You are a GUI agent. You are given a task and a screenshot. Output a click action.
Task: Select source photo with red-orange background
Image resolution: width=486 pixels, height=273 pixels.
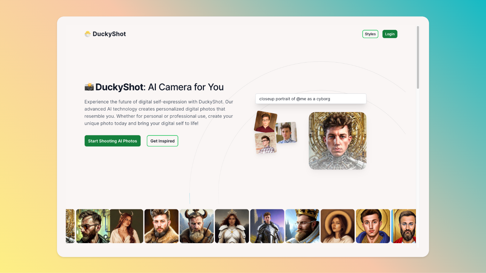click(x=266, y=122)
